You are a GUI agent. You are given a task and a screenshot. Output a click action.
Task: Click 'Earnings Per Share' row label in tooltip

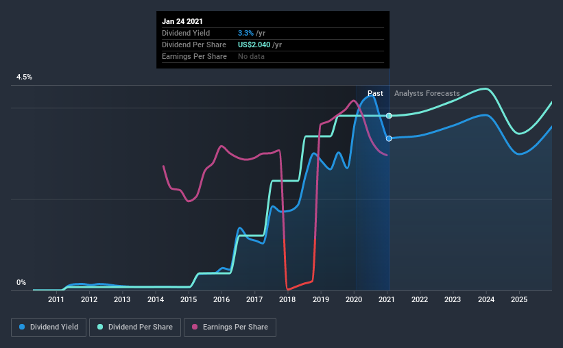[194, 56]
